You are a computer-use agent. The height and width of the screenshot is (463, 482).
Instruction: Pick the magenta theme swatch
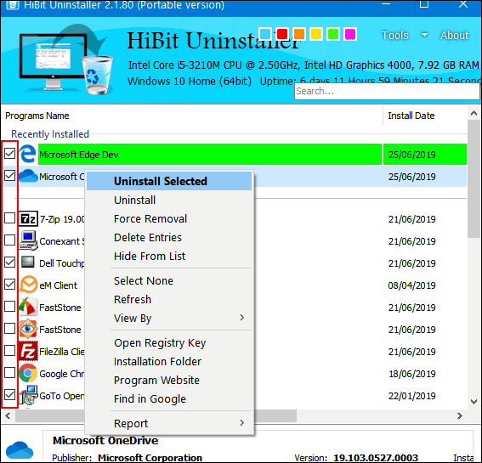click(x=350, y=34)
